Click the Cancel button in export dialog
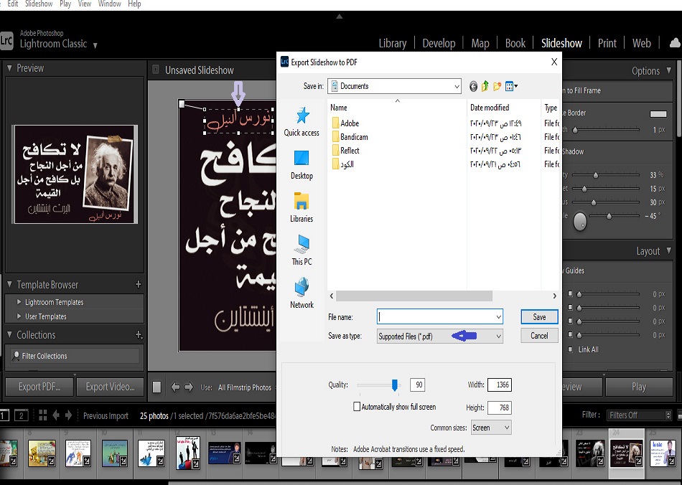Screen dimensions: 682x485 (539, 336)
